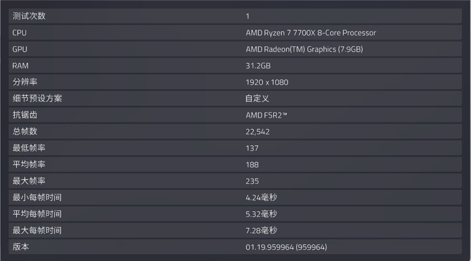This screenshot has width=471, height=261.
Task: Click the 版本 row label
Action: [x=21, y=247]
